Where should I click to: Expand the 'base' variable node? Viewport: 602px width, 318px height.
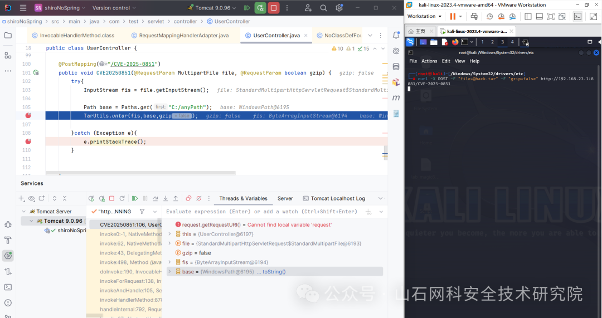(169, 272)
